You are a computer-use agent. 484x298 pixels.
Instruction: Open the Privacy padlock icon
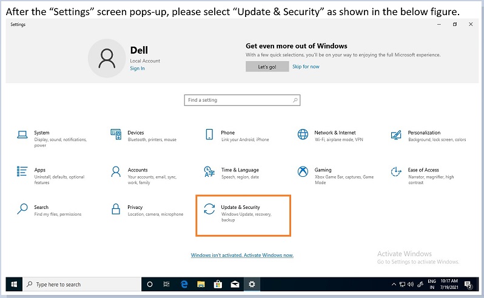(116, 209)
